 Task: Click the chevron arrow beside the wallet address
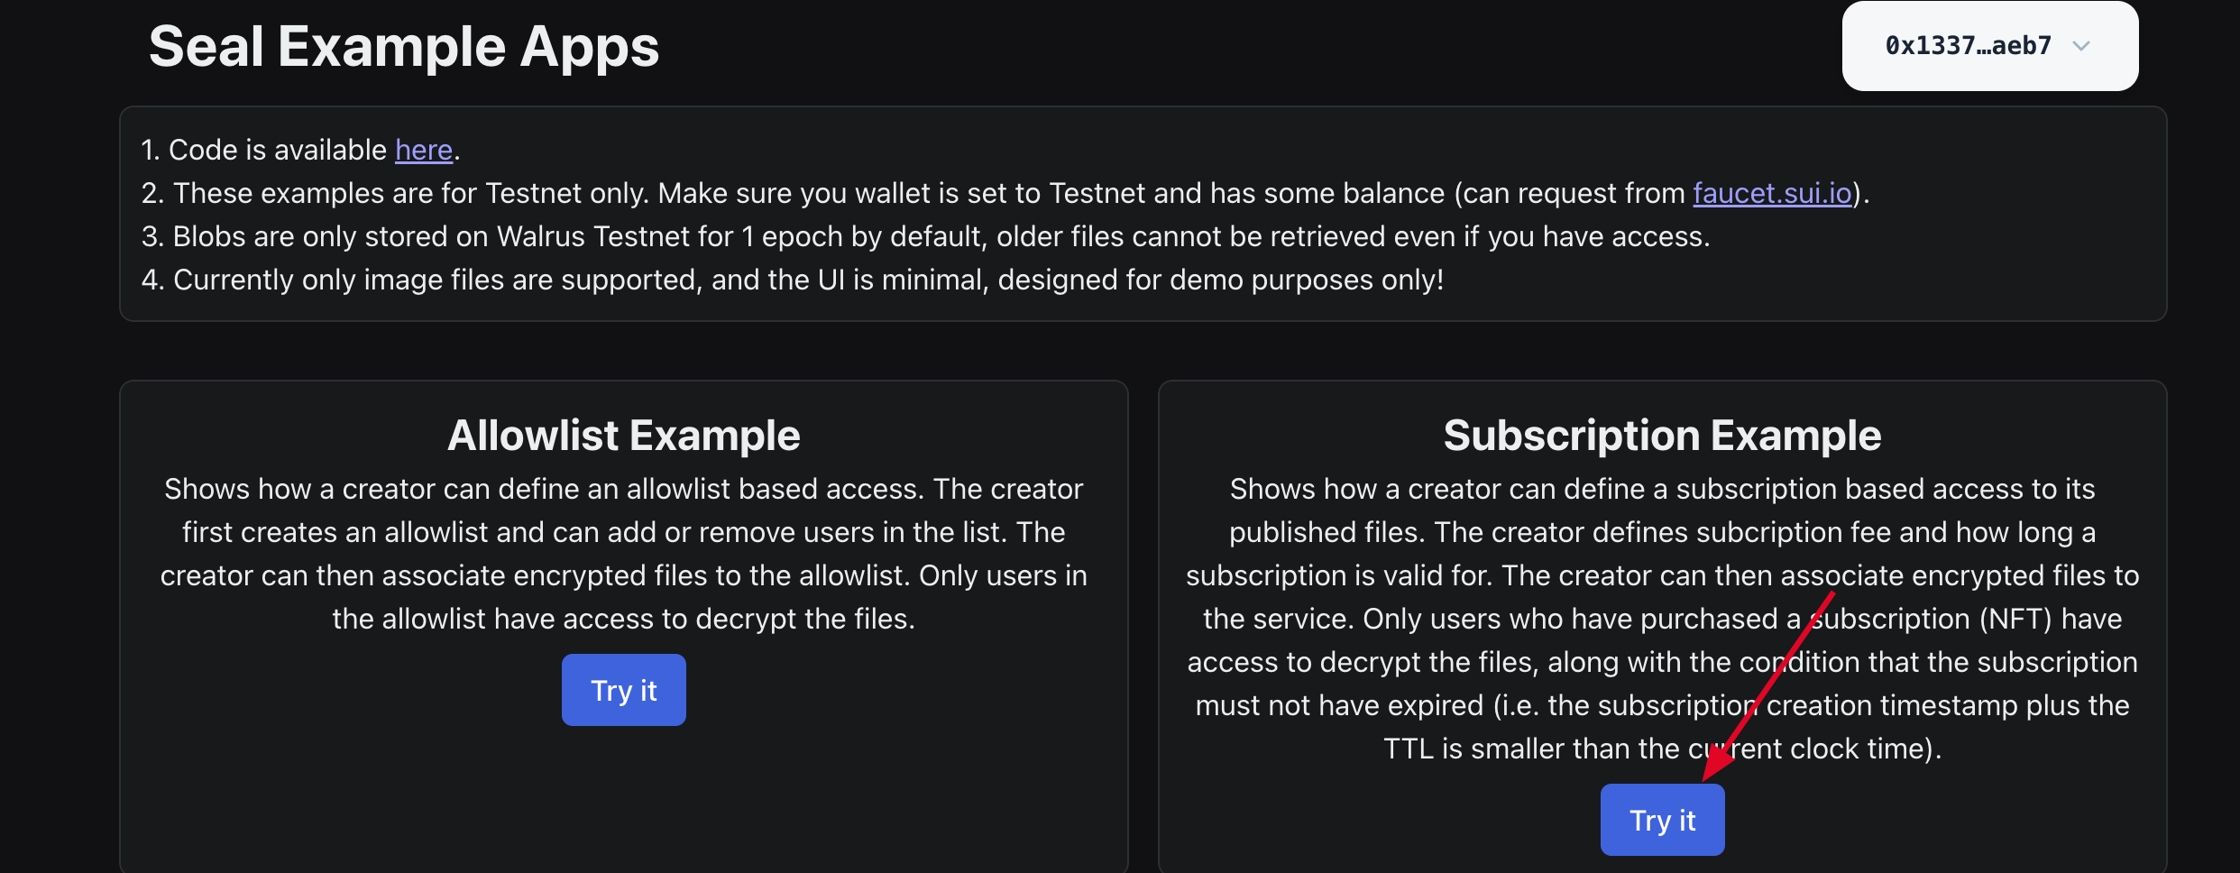[x=2081, y=46]
